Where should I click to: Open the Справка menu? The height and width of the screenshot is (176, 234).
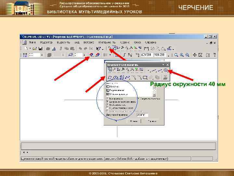[150, 42]
